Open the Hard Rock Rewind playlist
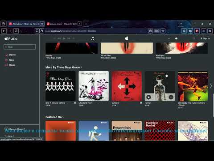The image size is (214, 161). click(160, 131)
